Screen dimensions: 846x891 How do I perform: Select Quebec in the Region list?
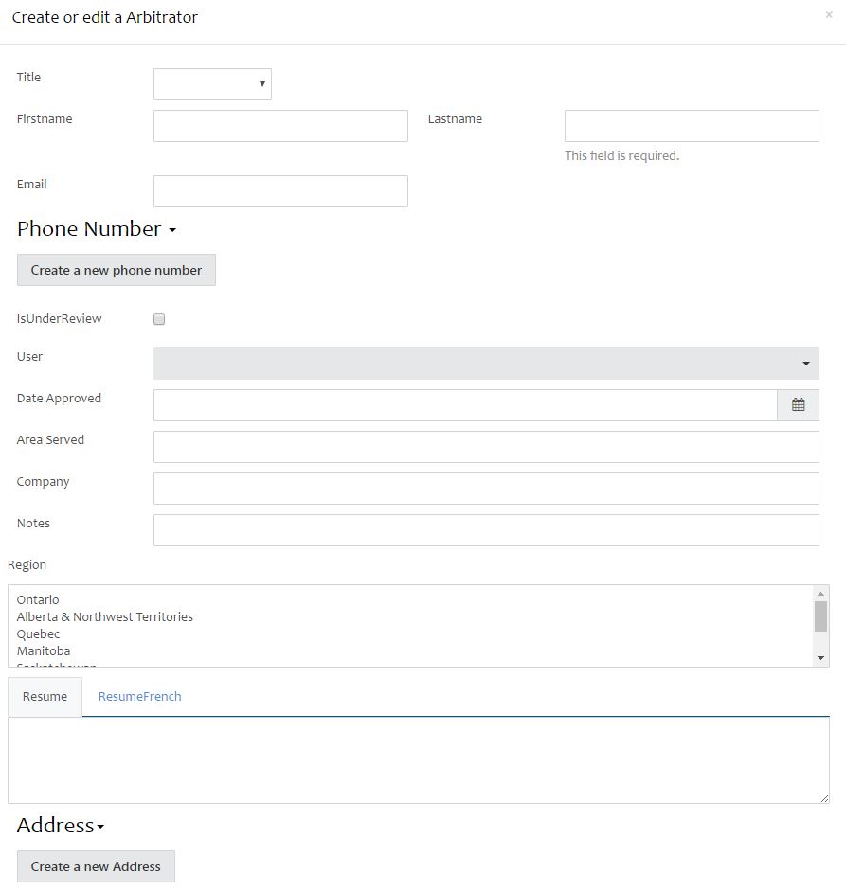(38, 634)
